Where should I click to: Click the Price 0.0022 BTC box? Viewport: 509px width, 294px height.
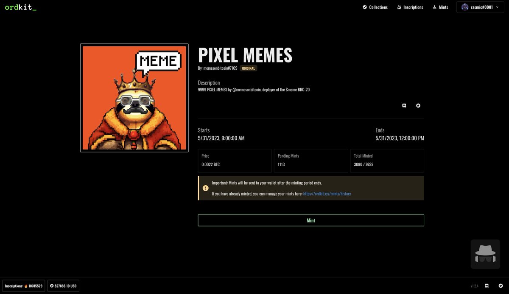click(235, 161)
